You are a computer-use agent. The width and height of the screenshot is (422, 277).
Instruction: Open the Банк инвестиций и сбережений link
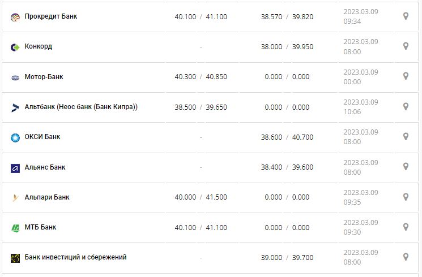pyautogui.click(x=75, y=257)
